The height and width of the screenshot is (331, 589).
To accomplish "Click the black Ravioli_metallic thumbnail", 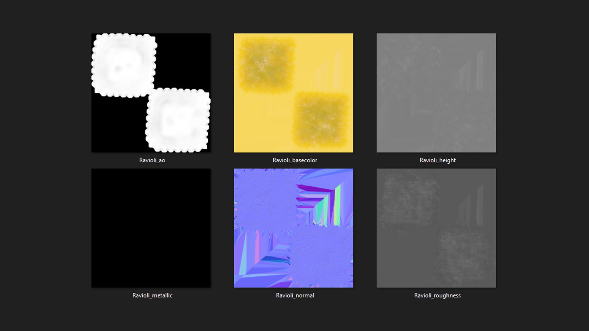I will click(x=151, y=228).
